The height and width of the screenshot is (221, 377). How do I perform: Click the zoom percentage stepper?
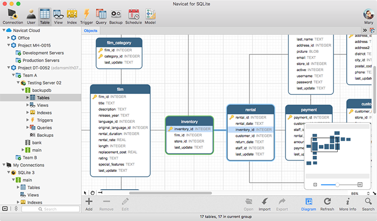click(x=368, y=194)
